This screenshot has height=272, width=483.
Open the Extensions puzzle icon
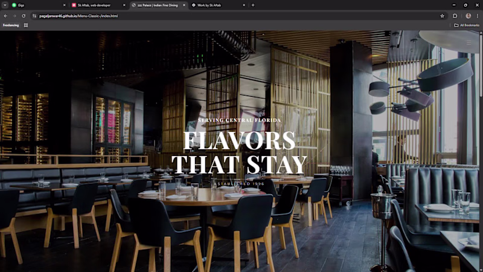point(455,16)
